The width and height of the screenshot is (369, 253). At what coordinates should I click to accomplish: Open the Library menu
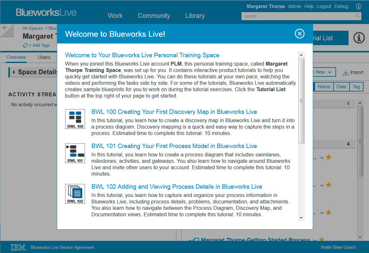(x=195, y=16)
